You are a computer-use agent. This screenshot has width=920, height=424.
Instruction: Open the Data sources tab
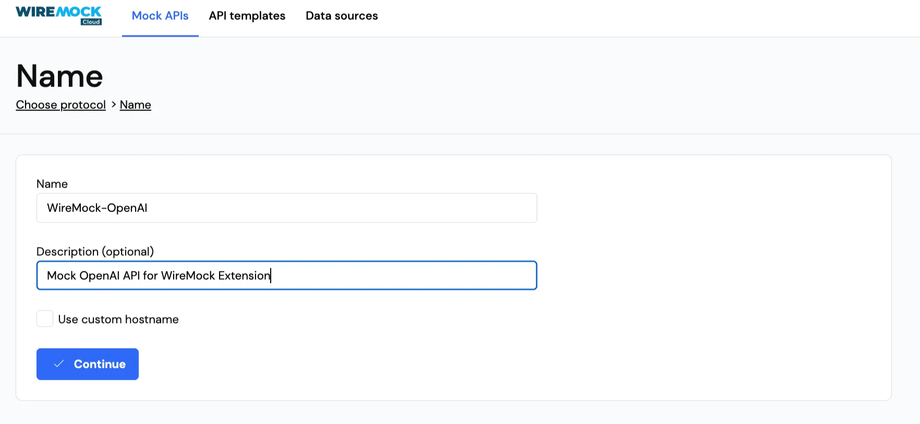(342, 16)
